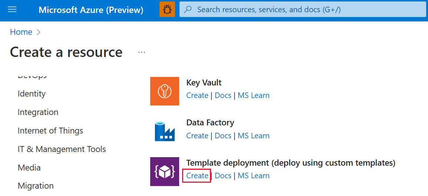Click the Data Factory icon
This screenshot has height=196, width=428.
tap(165, 131)
